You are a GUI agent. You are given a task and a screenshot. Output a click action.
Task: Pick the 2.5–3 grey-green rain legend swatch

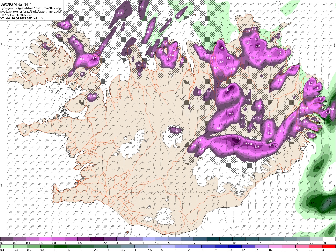(x=101, y=246)
